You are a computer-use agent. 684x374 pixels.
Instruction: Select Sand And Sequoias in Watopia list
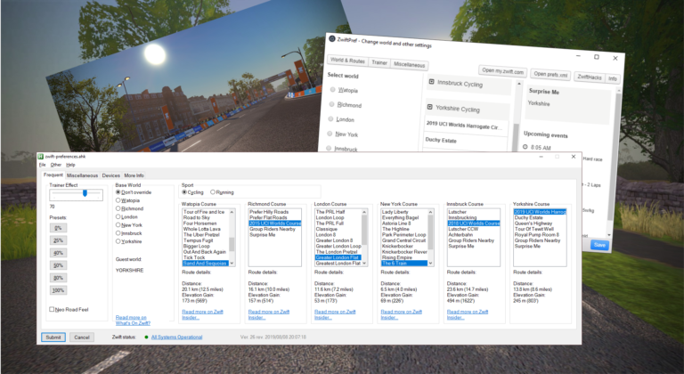point(205,264)
